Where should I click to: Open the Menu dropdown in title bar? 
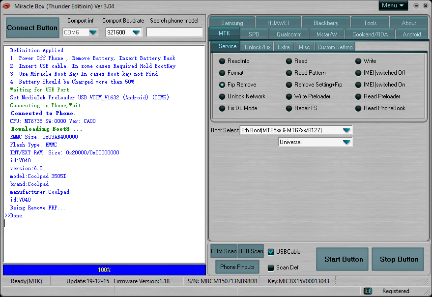click(x=393, y=5)
